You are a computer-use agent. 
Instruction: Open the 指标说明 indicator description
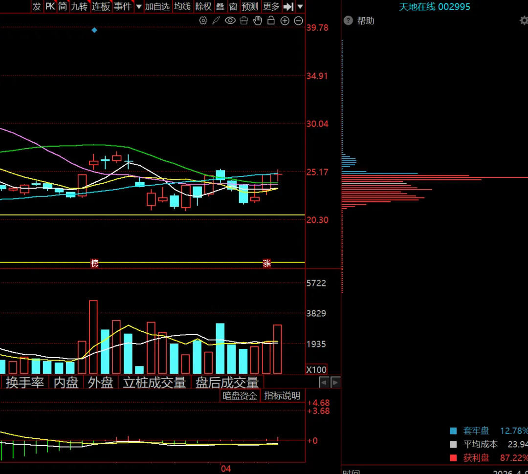click(282, 396)
